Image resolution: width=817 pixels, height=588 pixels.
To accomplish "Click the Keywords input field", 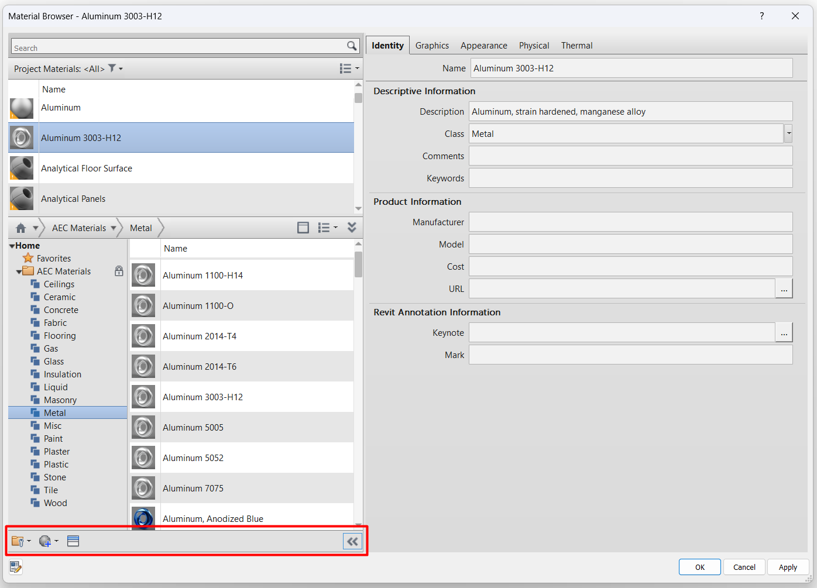I will tap(630, 178).
